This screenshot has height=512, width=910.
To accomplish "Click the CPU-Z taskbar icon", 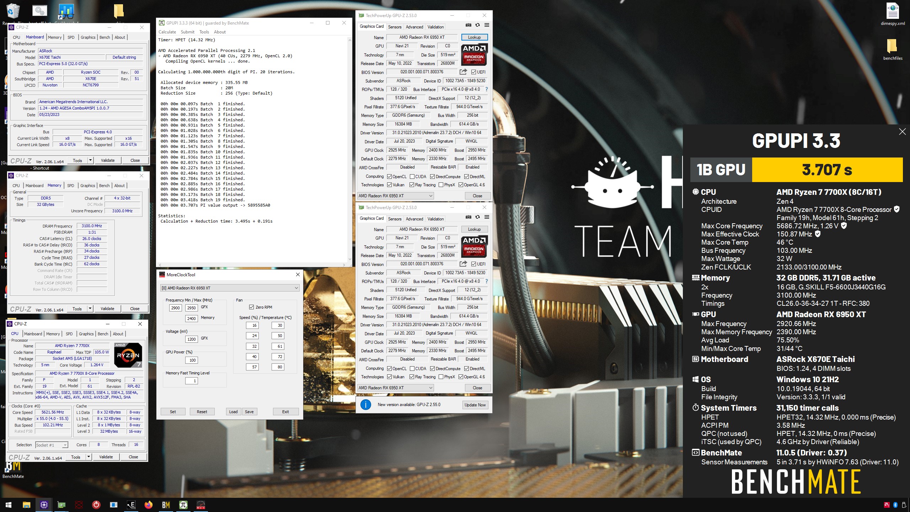I will (x=44, y=505).
